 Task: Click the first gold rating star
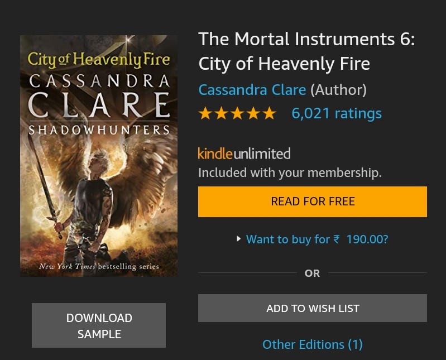pos(205,113)
